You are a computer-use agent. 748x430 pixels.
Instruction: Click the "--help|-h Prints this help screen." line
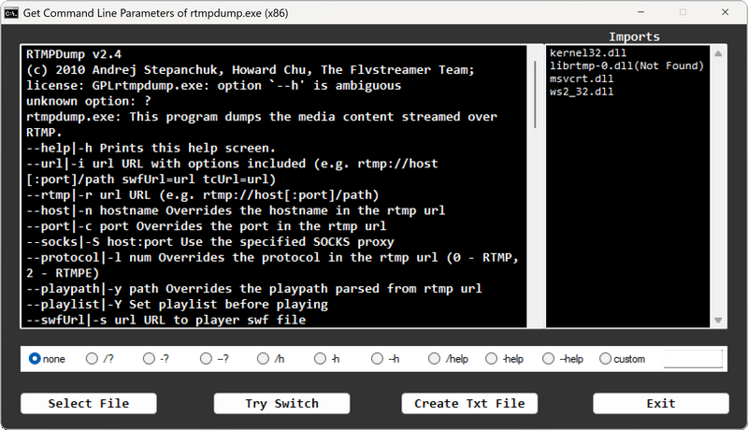pyautogui.click(x=151, y=148)
